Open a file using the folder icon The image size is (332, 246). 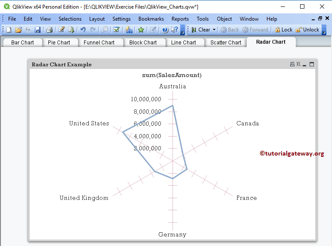(x=19, y=30)
